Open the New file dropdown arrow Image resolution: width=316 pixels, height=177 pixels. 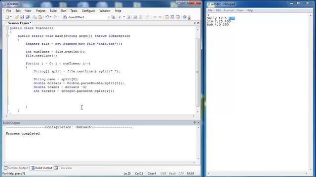click(x=11, y=17)
